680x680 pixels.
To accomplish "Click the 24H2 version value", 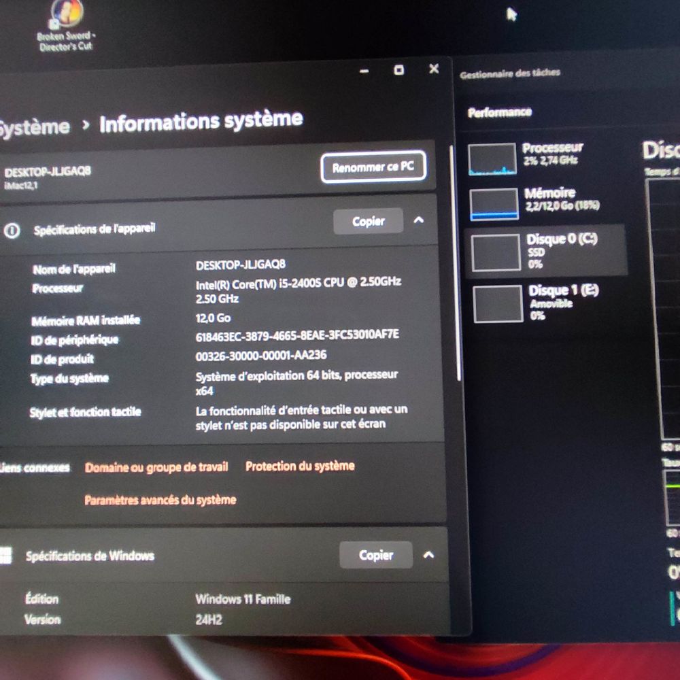I will pos(209,619).
